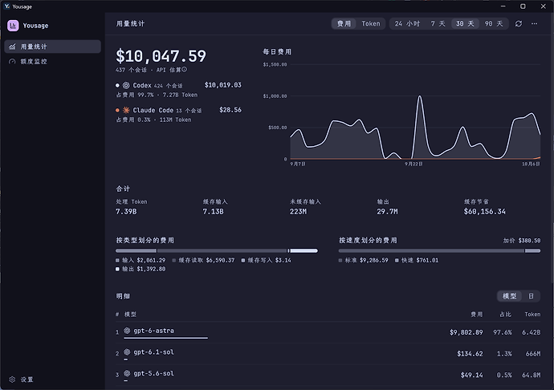
Task: Switch 明细 breakdown to 模型
Action: (510, 296)
